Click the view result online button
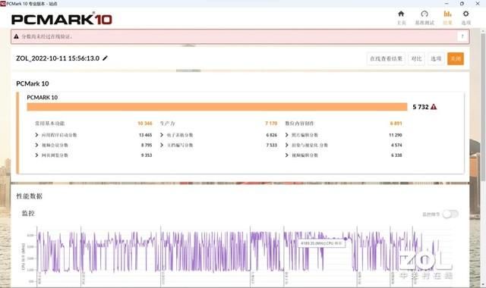 386,58
